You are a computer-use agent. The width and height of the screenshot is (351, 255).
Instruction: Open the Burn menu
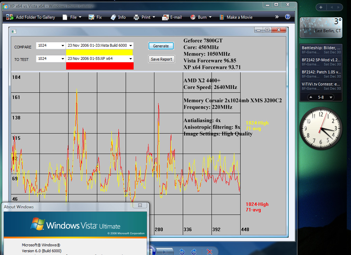click(201, 17)
